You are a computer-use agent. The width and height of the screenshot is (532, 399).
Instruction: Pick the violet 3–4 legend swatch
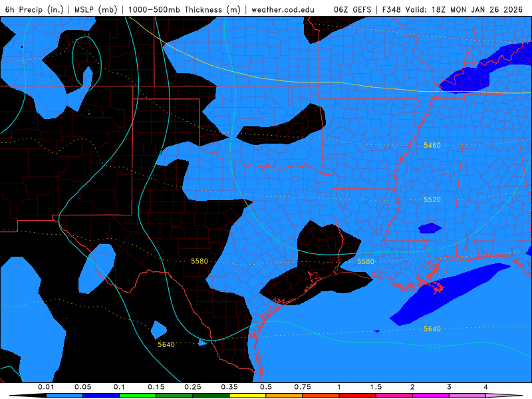(x=467, y=396)
